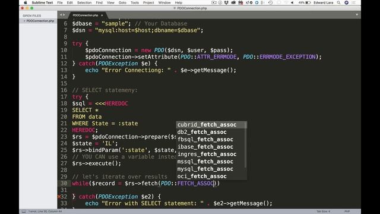Screen dimensions: 380x214
Task: Click the mysql:host dsn string on line 7
Action: coord(148,30)
